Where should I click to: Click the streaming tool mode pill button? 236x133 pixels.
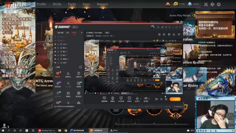click(x=75, y=27)
